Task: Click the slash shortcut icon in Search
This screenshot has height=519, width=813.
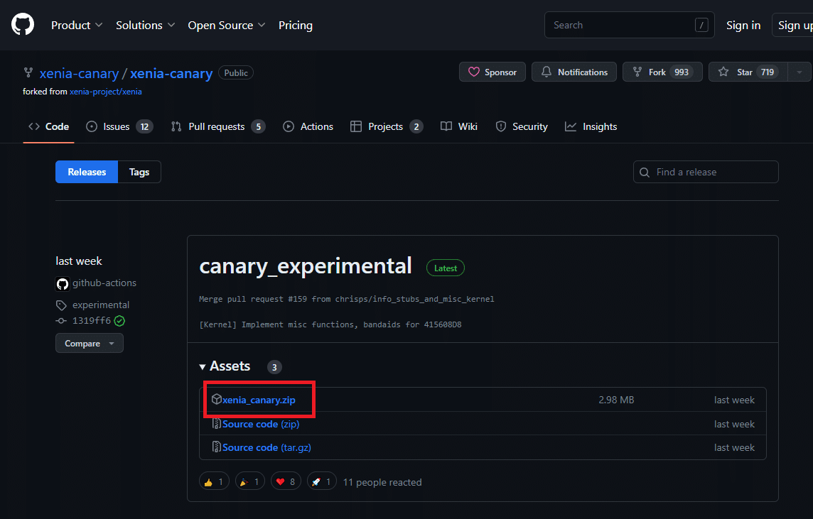Action: [x=701, y=25]
